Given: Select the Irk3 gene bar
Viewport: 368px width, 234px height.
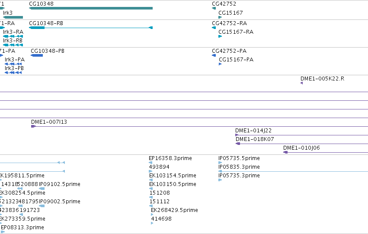Looking at the screenshot, I should coord(13,17).
